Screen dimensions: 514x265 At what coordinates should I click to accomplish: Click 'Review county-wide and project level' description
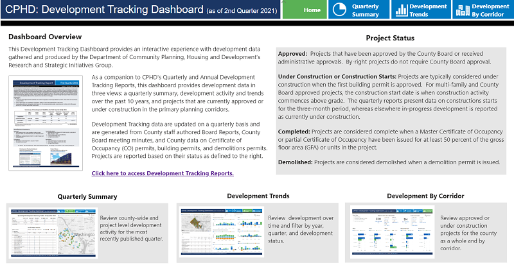[x=132, y=228]
